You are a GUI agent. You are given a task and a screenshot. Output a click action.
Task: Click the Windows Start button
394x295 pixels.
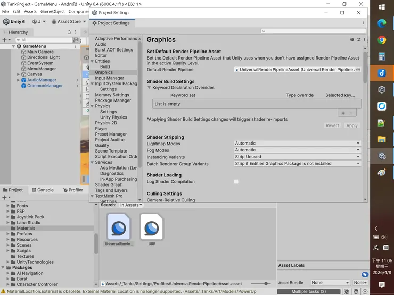tap(382, 7)
